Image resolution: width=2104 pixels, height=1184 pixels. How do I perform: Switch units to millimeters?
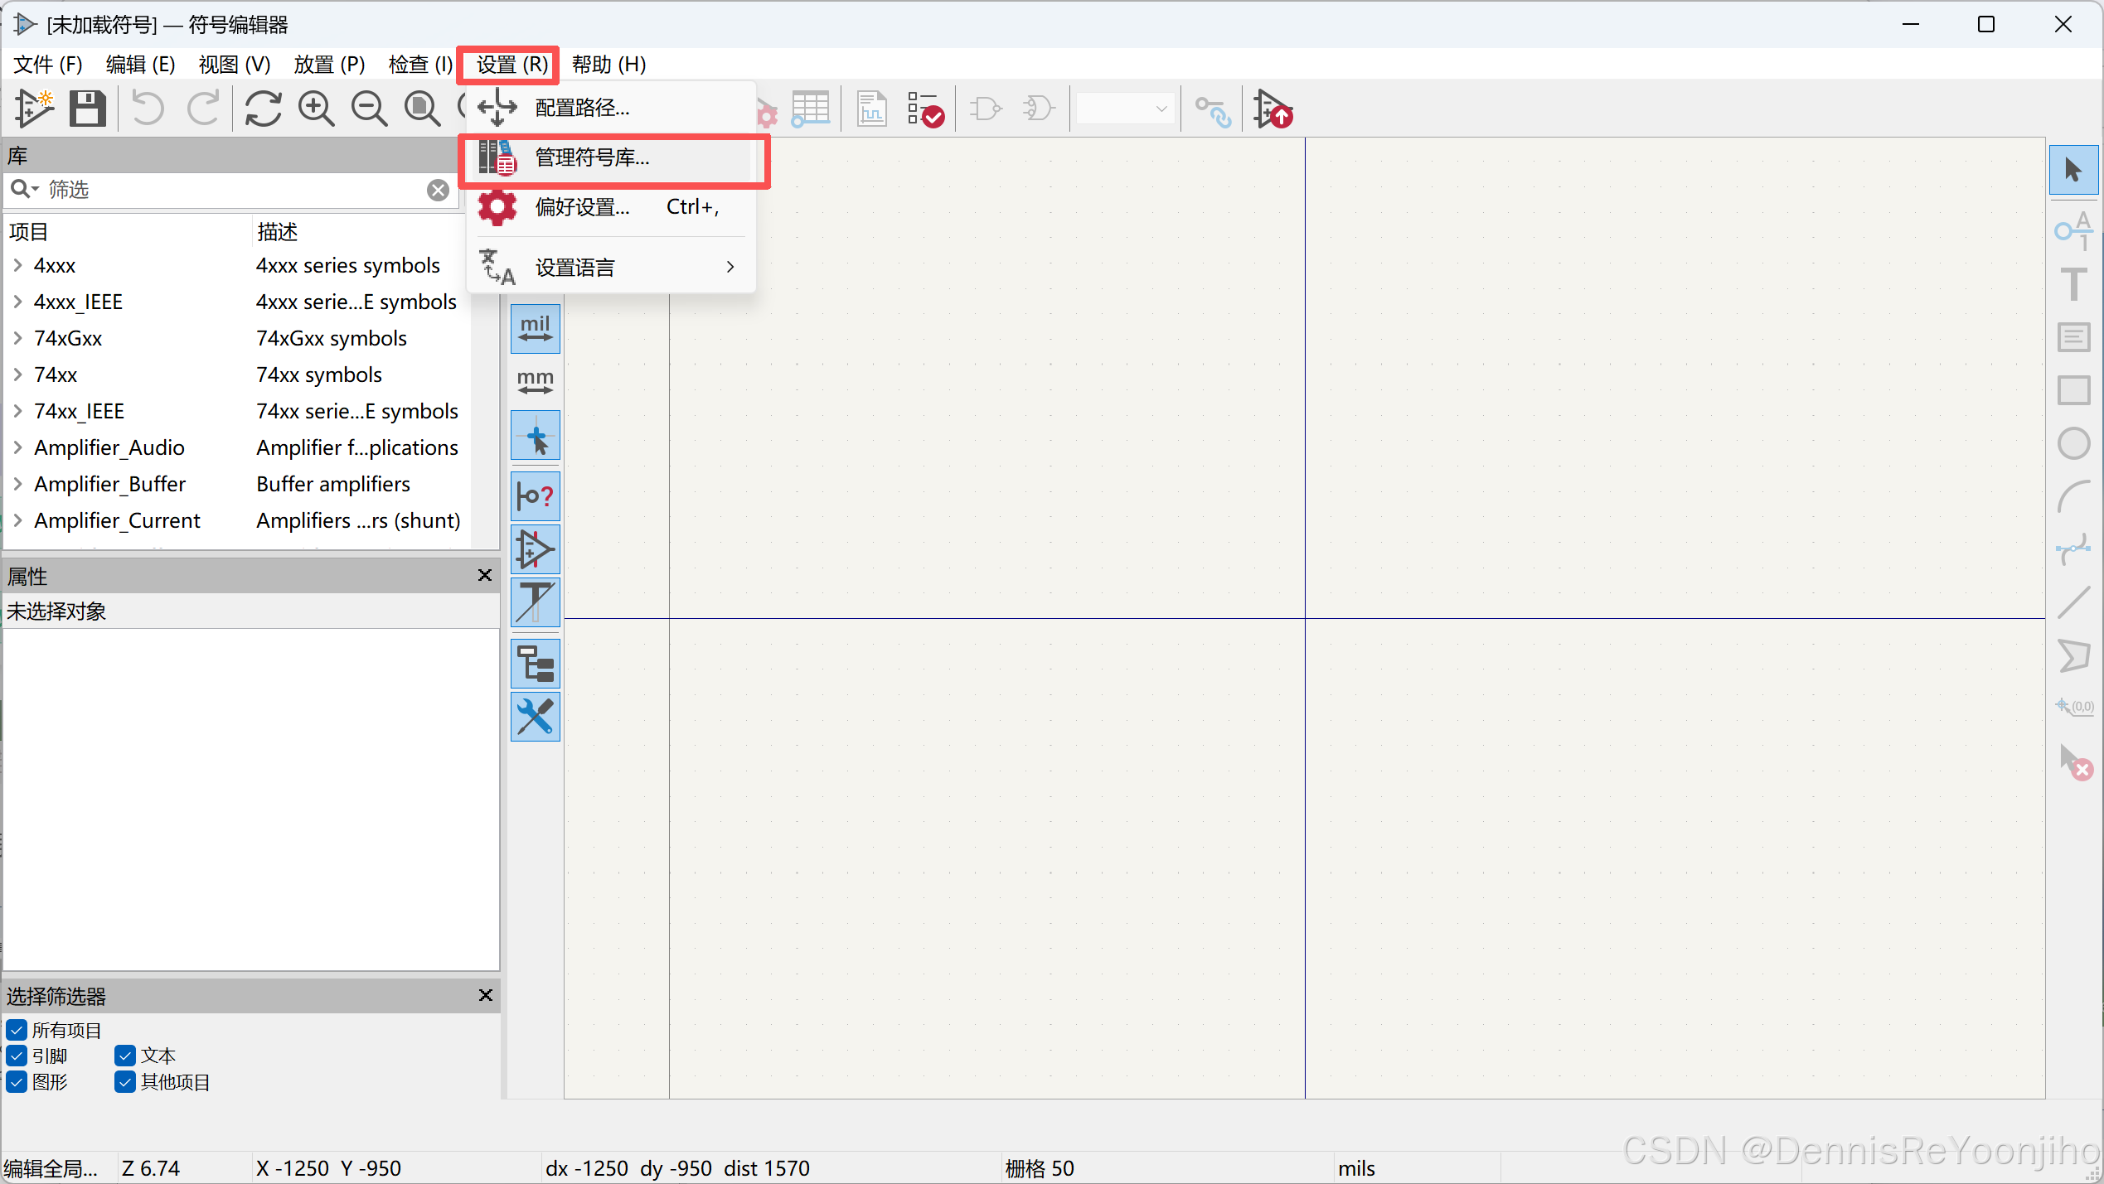536,382
